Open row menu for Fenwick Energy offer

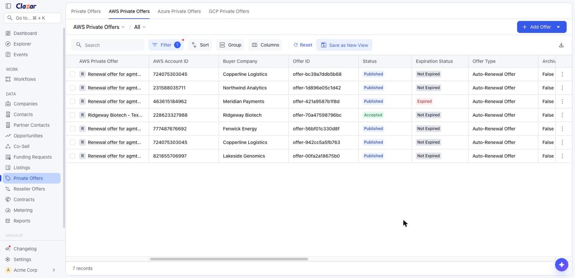[x=562, y=129]
